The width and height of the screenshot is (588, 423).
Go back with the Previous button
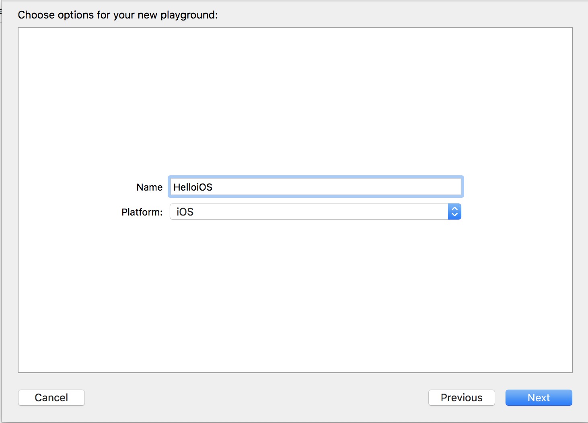461,398
